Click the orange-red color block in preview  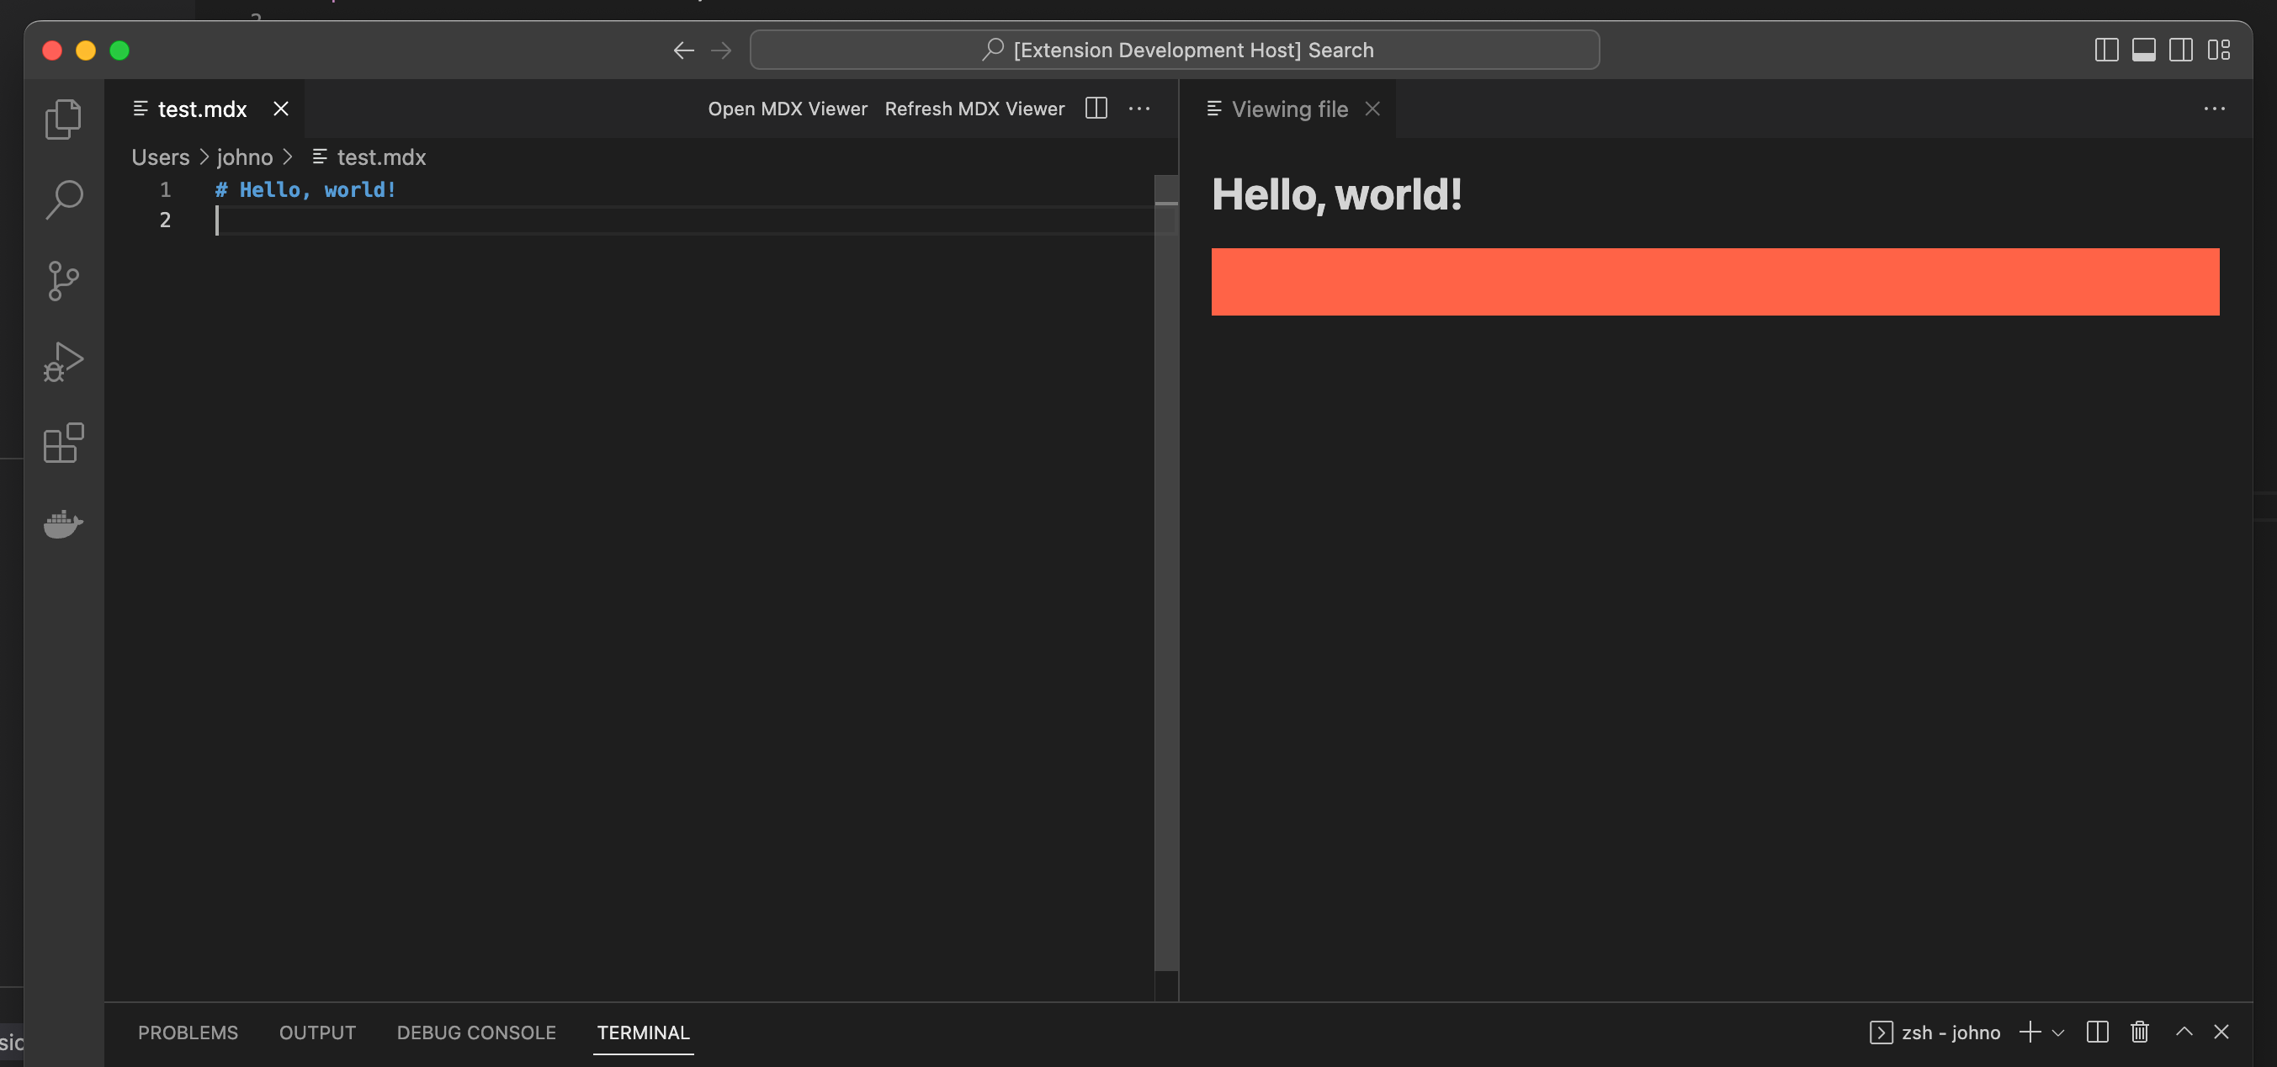(1715, 282)
